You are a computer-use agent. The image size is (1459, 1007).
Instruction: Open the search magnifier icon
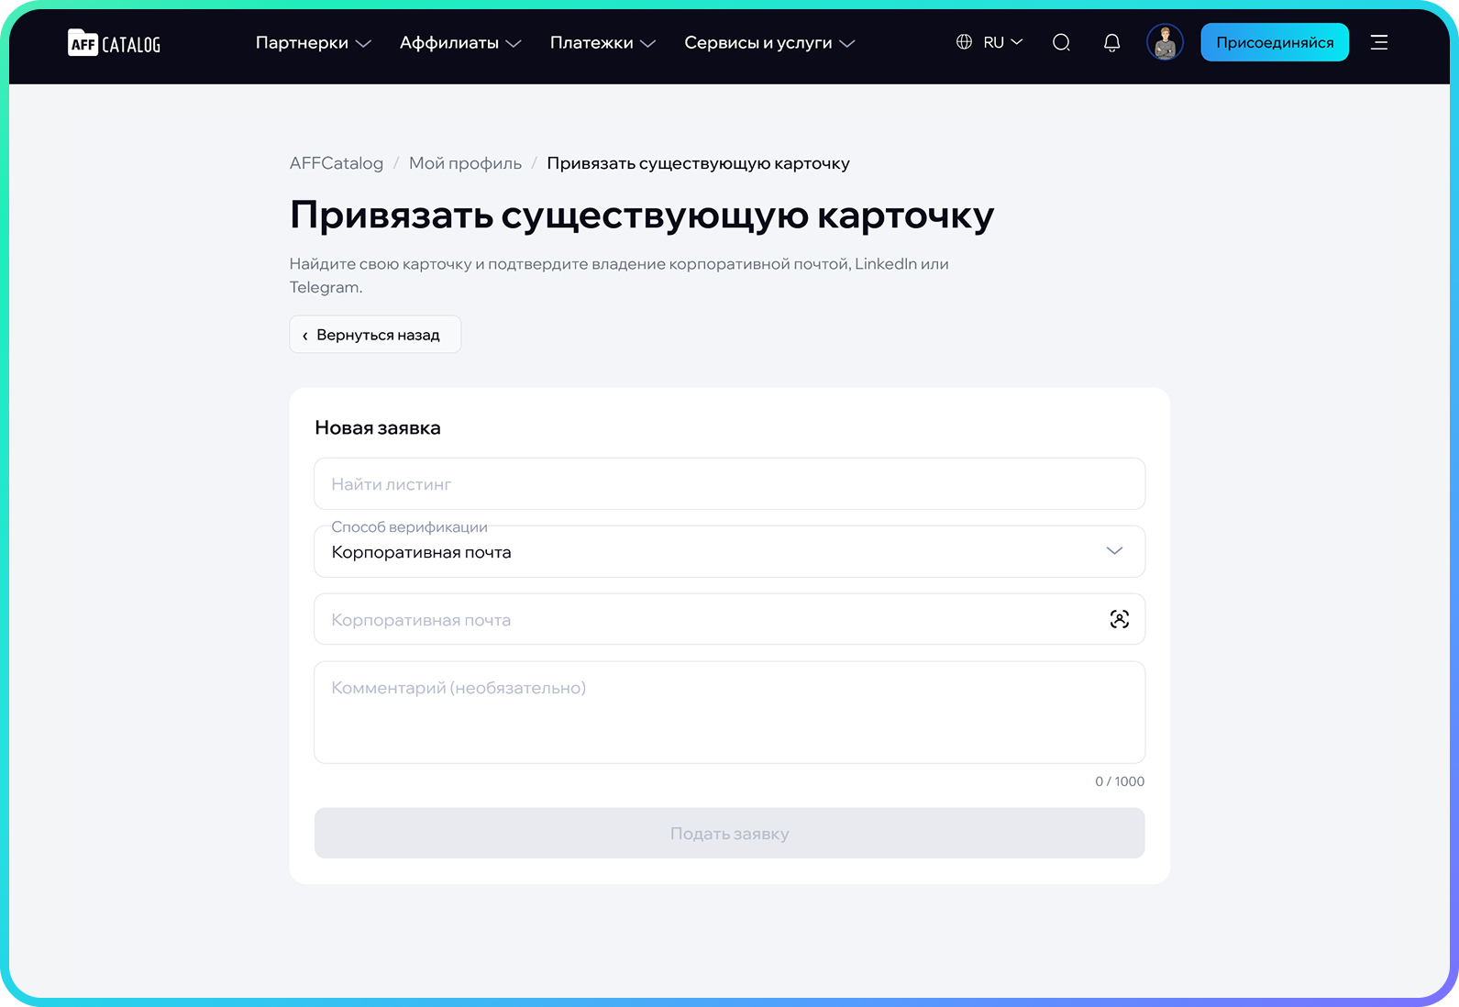pyautogui.click(x=1061, y=42)
